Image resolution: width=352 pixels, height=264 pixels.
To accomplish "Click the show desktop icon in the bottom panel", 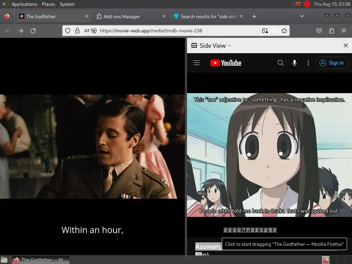I will pyautogui.click(x=4, y=260).
